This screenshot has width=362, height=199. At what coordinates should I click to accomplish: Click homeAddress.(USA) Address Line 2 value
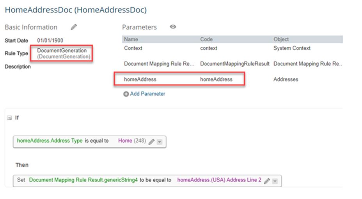(x=219, y=180)
